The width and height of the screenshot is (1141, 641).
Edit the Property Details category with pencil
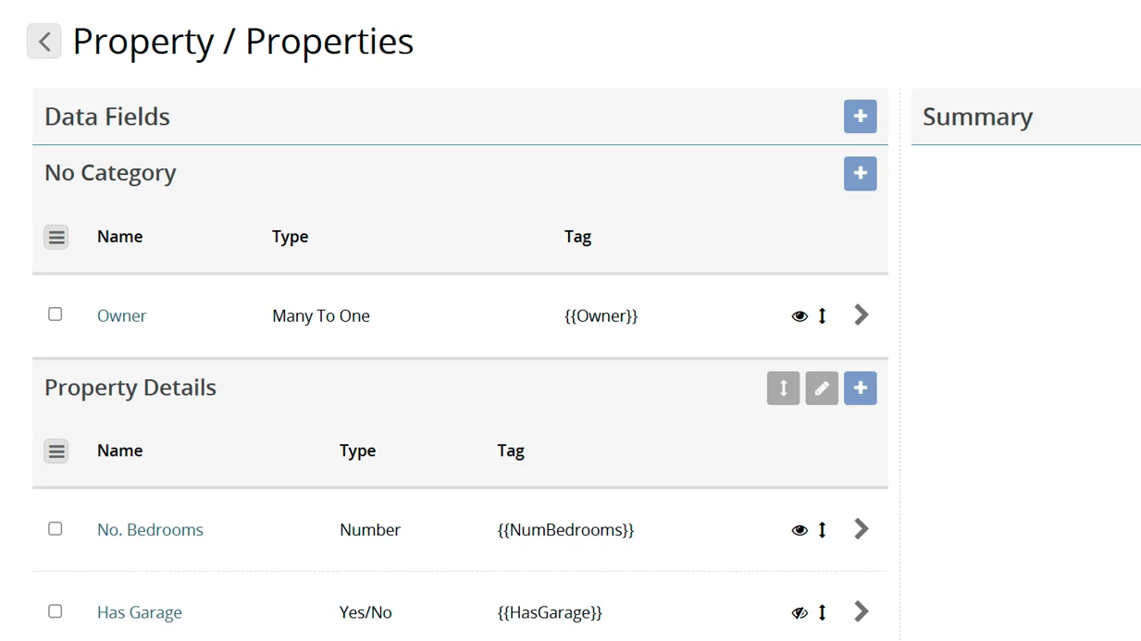[x=821, y=388]
